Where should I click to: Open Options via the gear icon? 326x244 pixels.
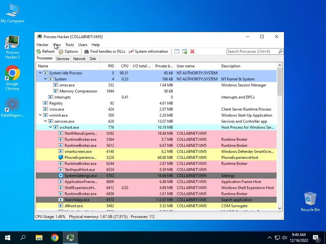point(61,51)
